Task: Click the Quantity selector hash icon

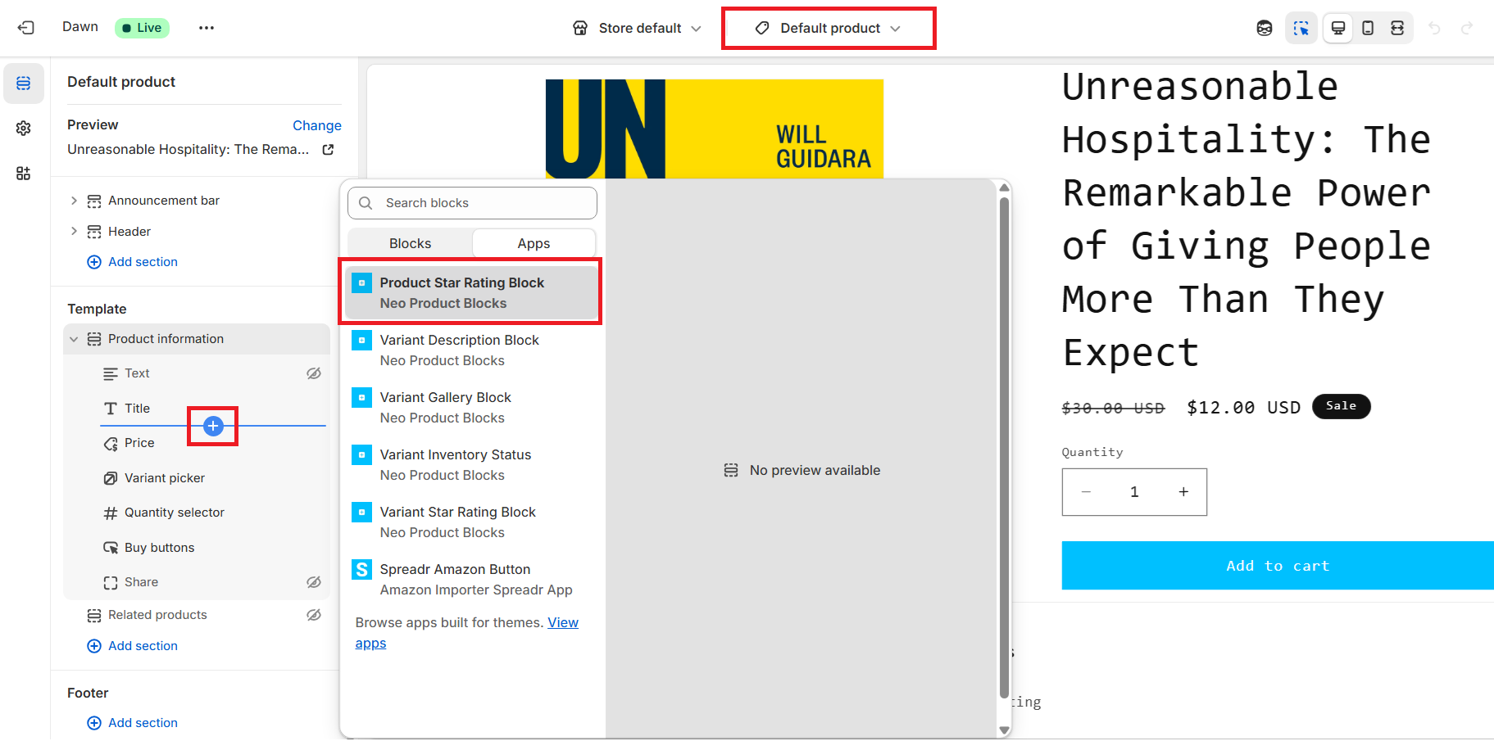Action: pyautogui.click(x=111, y=513)
